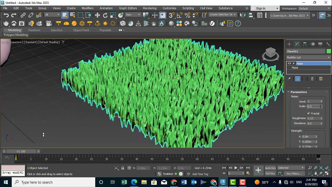Open Create Selection Set dropdown
332x187 pixels.
[x=223, y=15]
